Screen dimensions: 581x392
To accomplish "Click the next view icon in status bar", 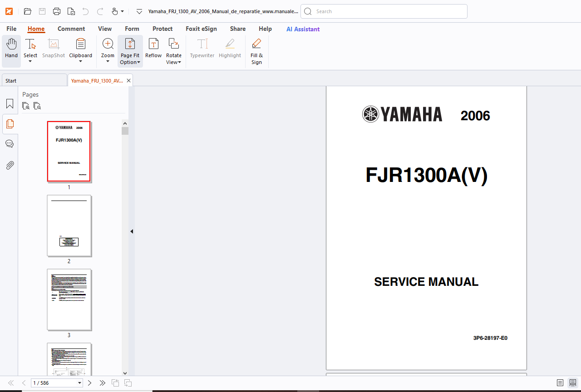I will [x=128, y=383].
